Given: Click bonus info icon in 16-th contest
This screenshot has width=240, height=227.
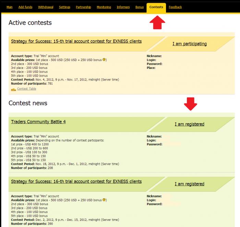Looking at the screenshot, I should (x=104, y=200).
